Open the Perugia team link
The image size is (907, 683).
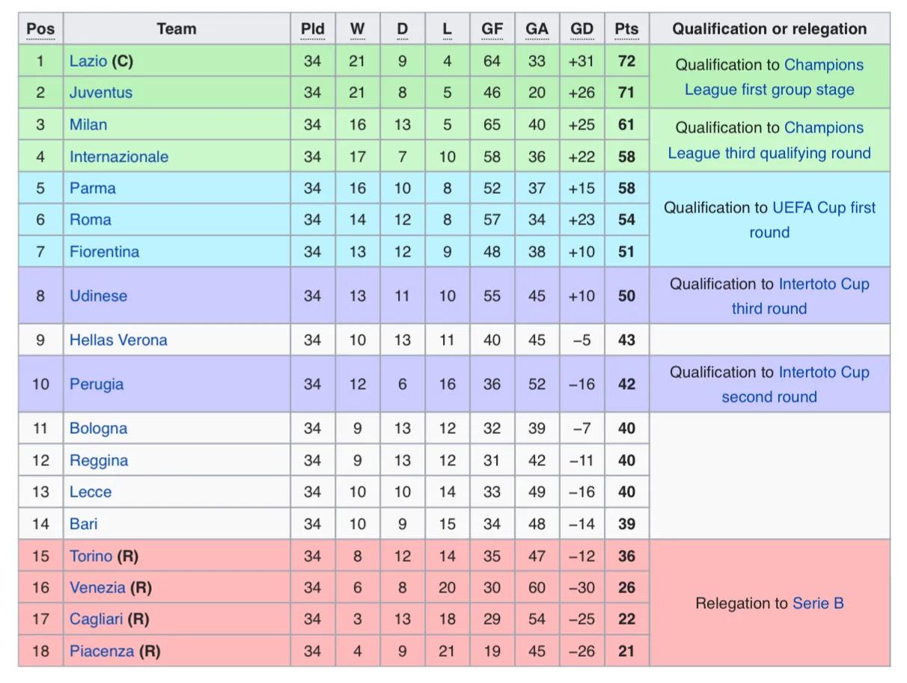[x=96, y=385]
